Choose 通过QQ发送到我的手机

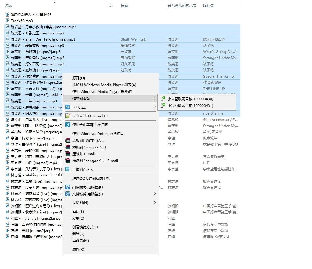click(91, 178)
